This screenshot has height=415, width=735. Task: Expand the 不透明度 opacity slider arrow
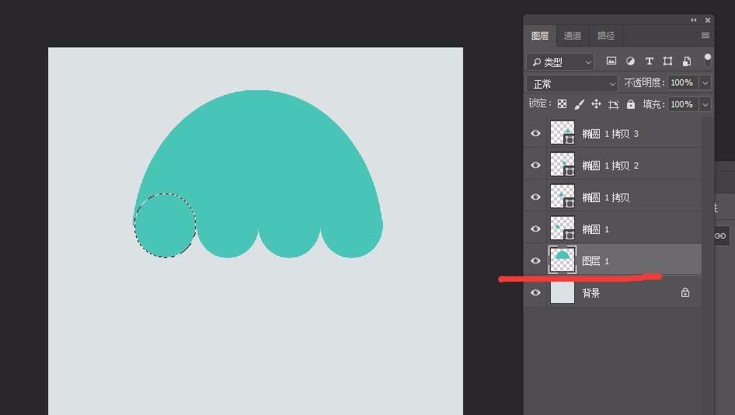coord(705,83)
